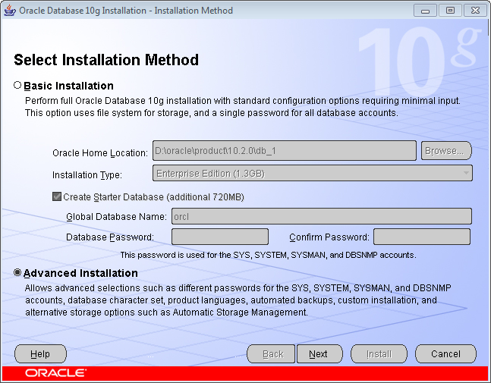Click the Database Password field
This screenshot has height=383, width=491.
[220, 237]
